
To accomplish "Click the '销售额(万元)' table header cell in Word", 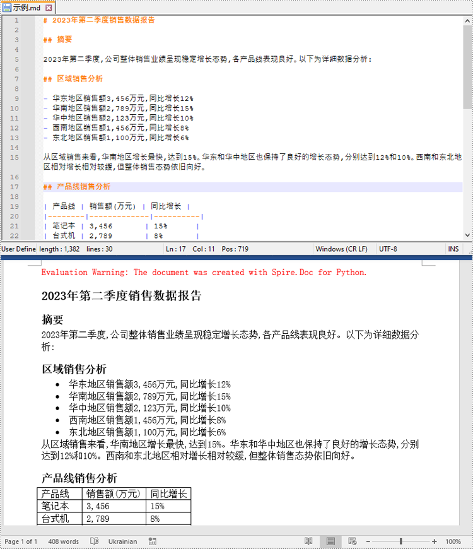I will 114,493.
